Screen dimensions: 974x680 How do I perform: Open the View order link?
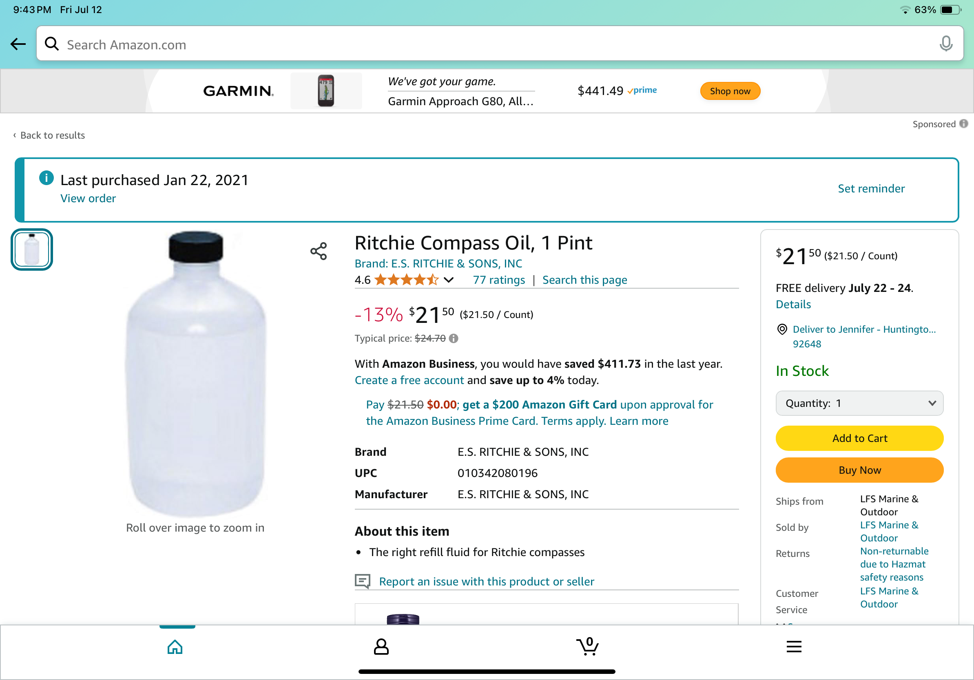pos(88,199)
